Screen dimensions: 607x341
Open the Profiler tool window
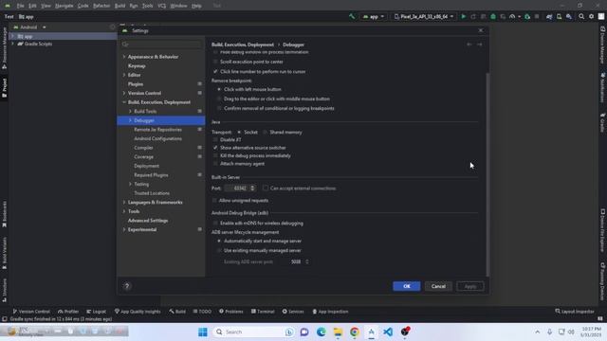pos(68,312)
